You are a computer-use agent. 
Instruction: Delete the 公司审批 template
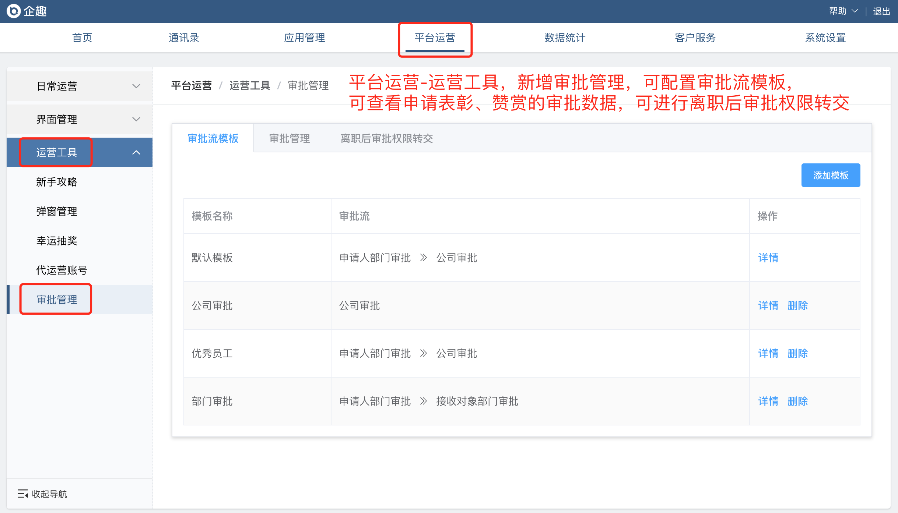pyautogui.click(x=797, y=305)
